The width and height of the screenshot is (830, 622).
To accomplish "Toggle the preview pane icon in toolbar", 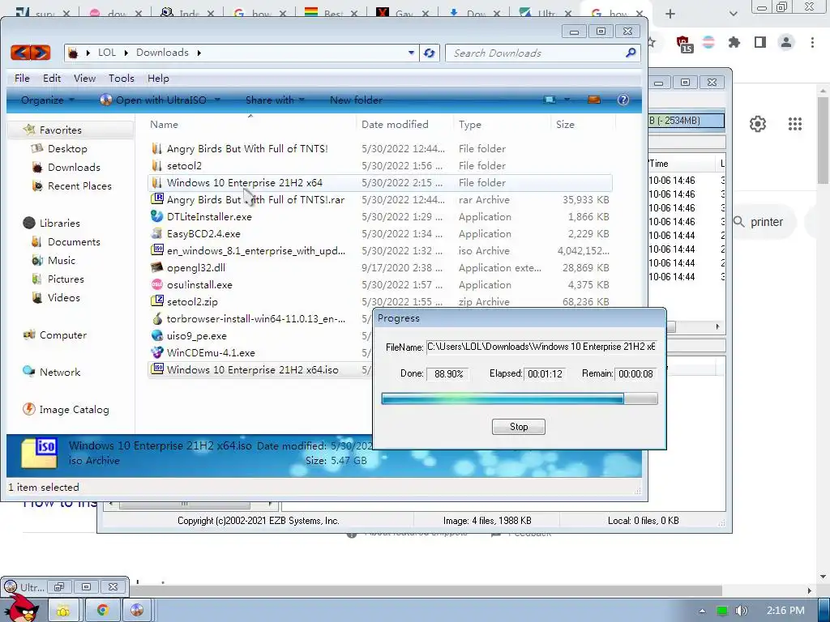I will coord(594,100).
